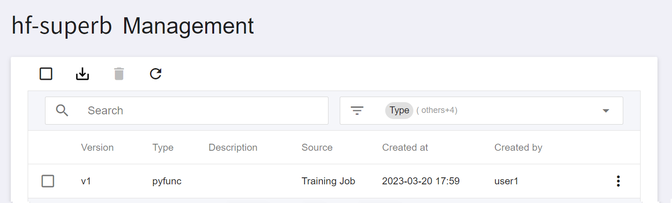Click the trash delete icon
672x203 pixels.
click(119, 74)
